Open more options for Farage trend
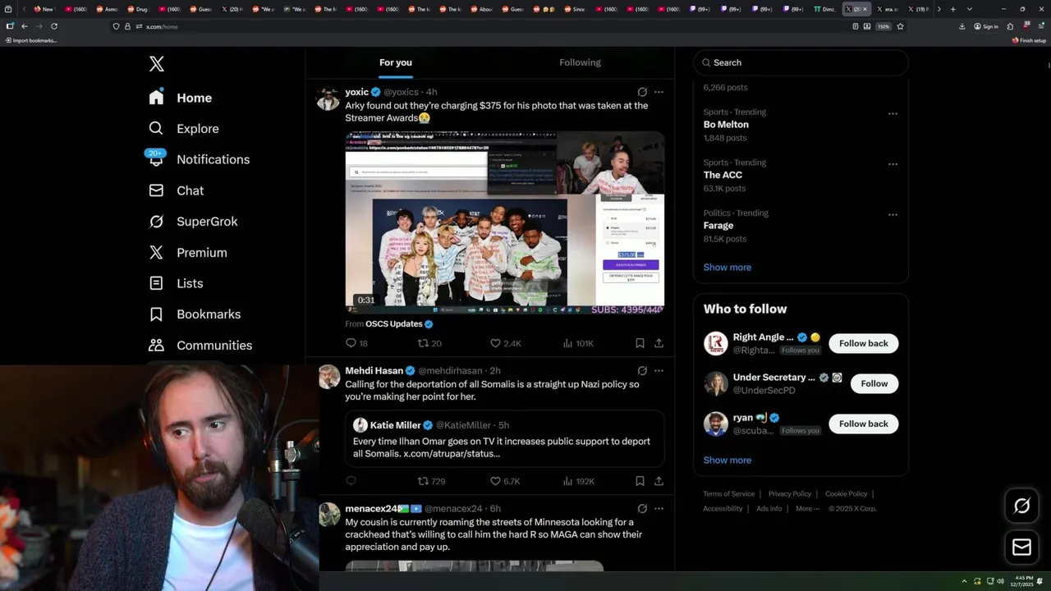 893,214
